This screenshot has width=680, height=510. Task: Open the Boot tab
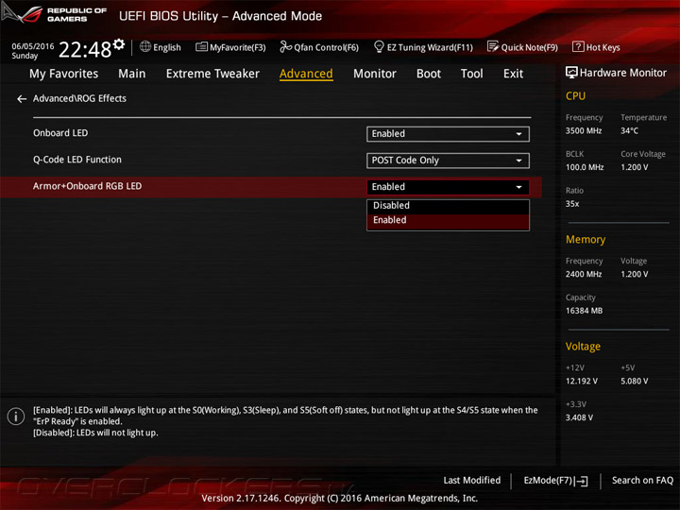click(429, 74)
